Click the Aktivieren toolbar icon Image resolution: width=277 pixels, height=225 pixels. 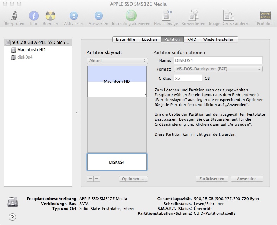pyautogui.click(x=74, y=15)
